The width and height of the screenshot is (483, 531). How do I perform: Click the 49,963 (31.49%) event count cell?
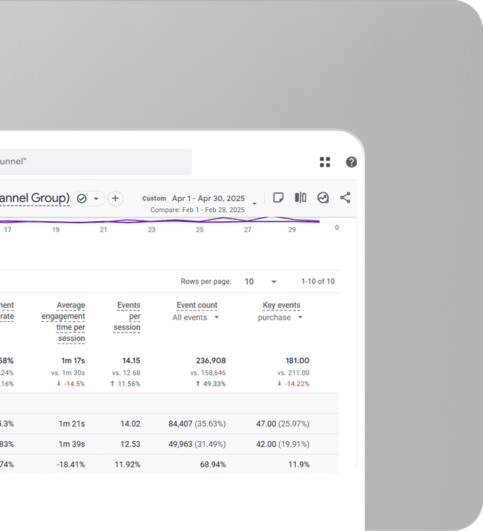tap(197, 444)
